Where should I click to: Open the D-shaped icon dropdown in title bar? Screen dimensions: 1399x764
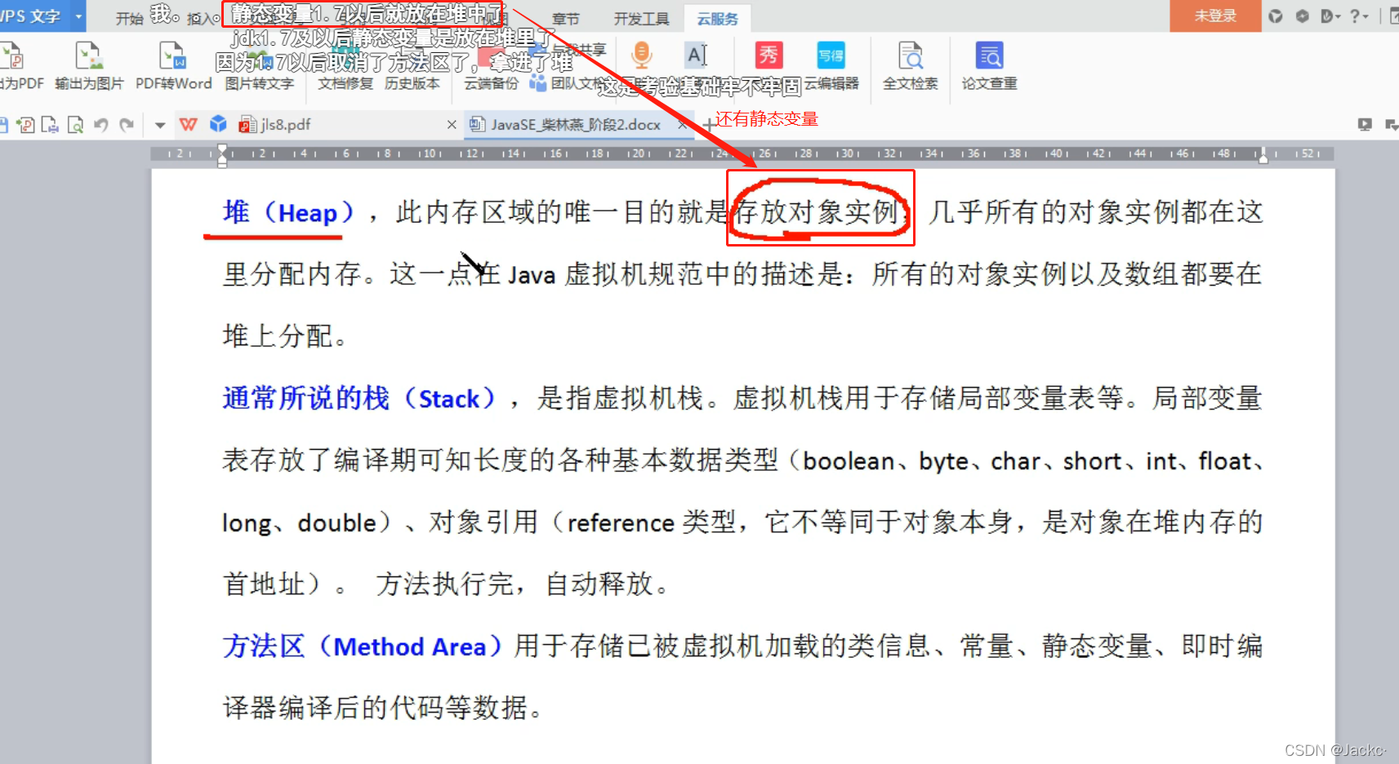pos(1330,16)
